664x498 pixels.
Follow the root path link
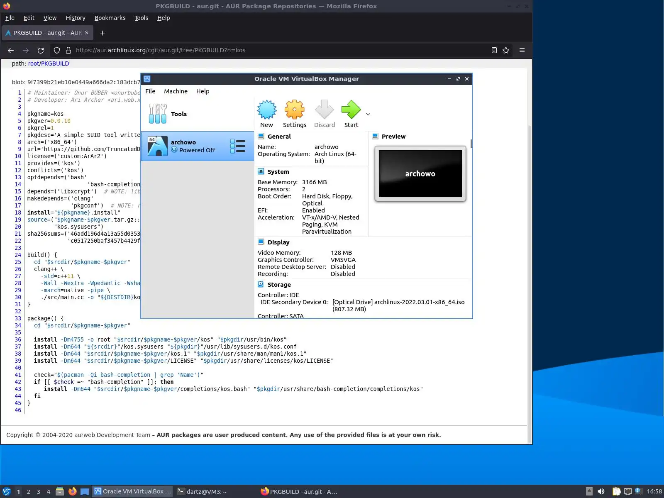click(34, 63)
